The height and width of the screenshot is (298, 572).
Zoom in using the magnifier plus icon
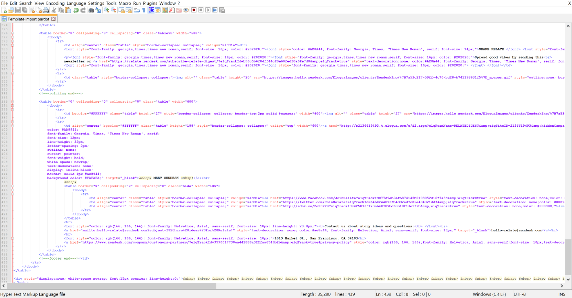click(x=107, y=10)
